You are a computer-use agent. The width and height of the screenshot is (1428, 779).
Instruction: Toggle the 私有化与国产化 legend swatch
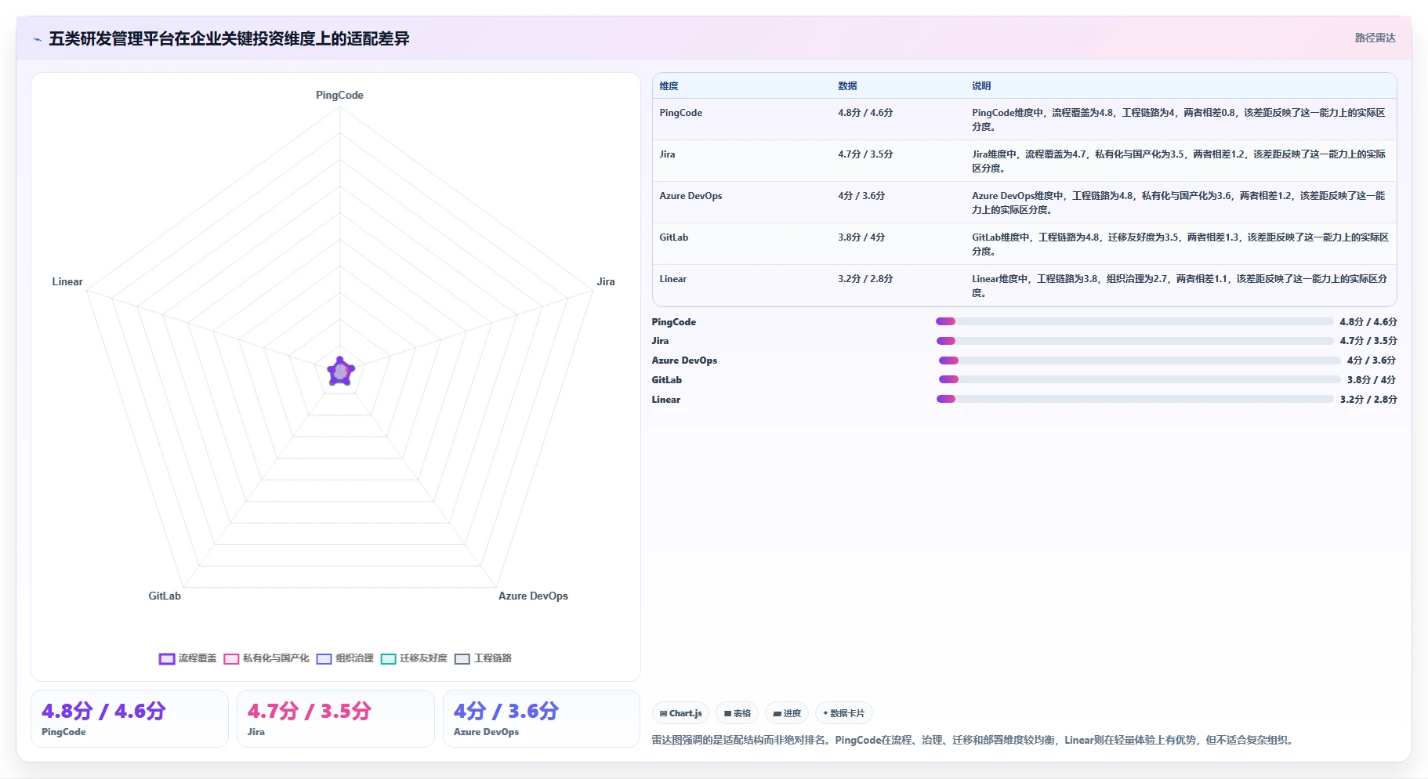(x=231, y=659)
